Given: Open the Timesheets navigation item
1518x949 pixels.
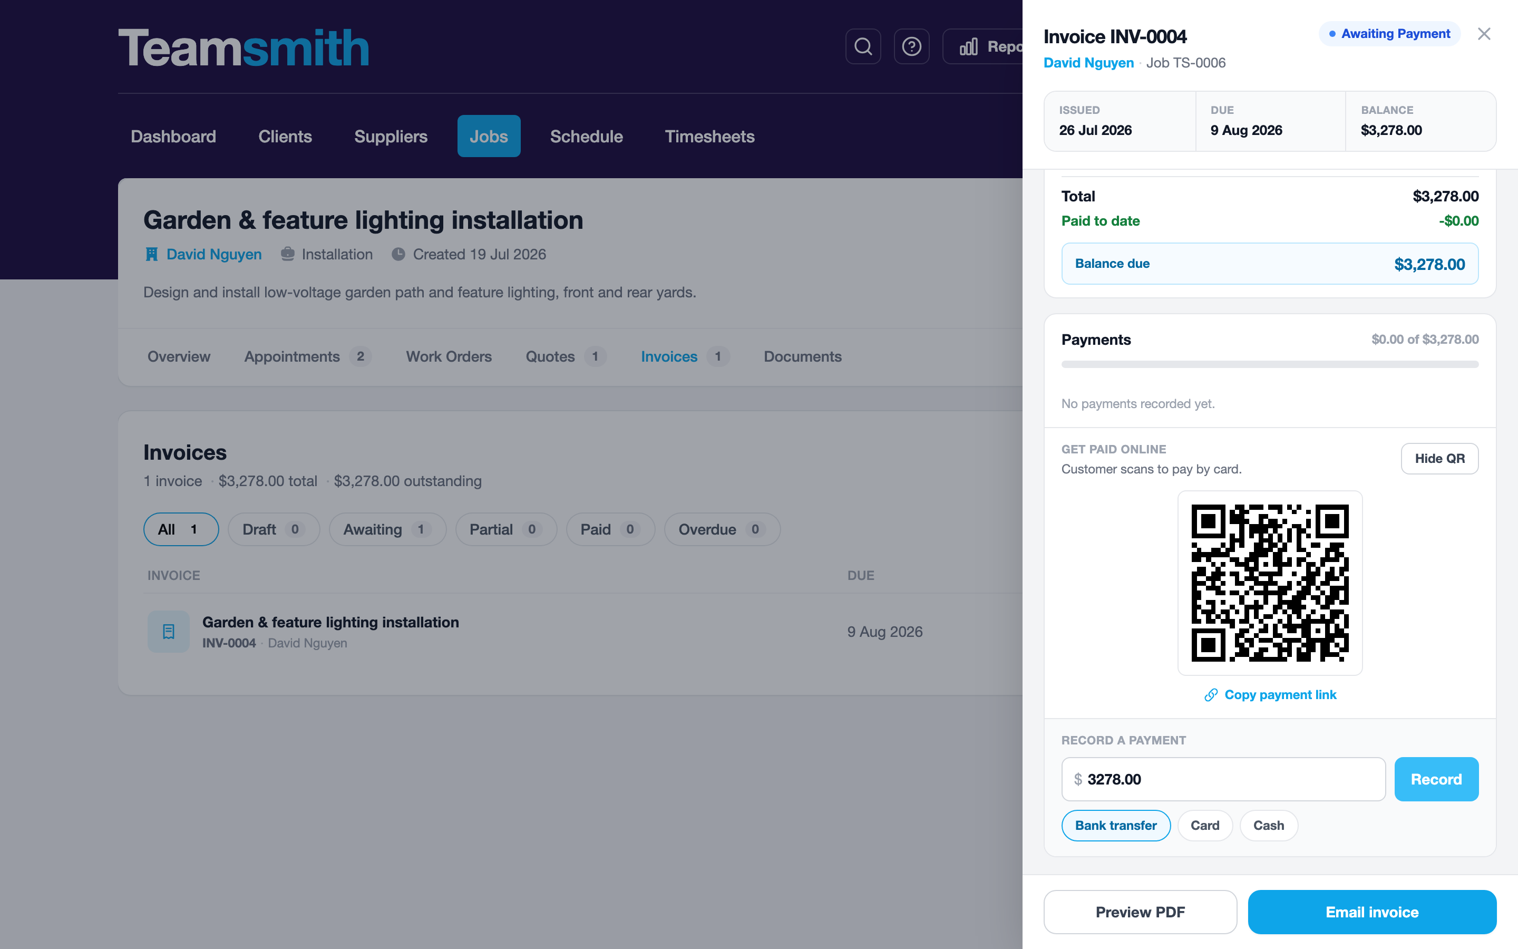Looking at the screenshot, I should 709,136.
